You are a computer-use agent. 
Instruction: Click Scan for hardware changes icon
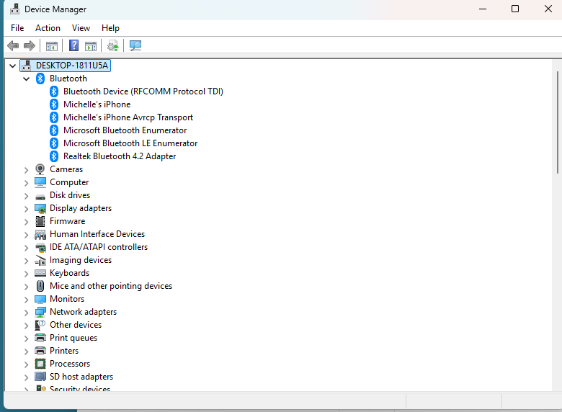(x=135, y=45)
